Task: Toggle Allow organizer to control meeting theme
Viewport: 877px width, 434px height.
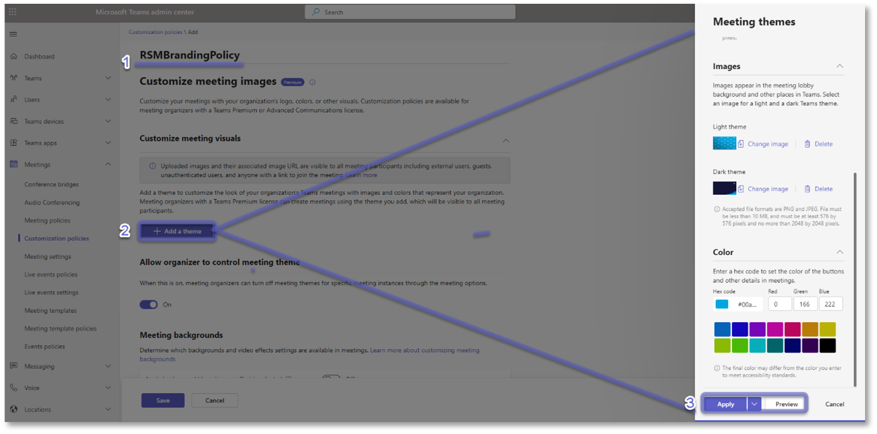Action: (x=149, y=305)
